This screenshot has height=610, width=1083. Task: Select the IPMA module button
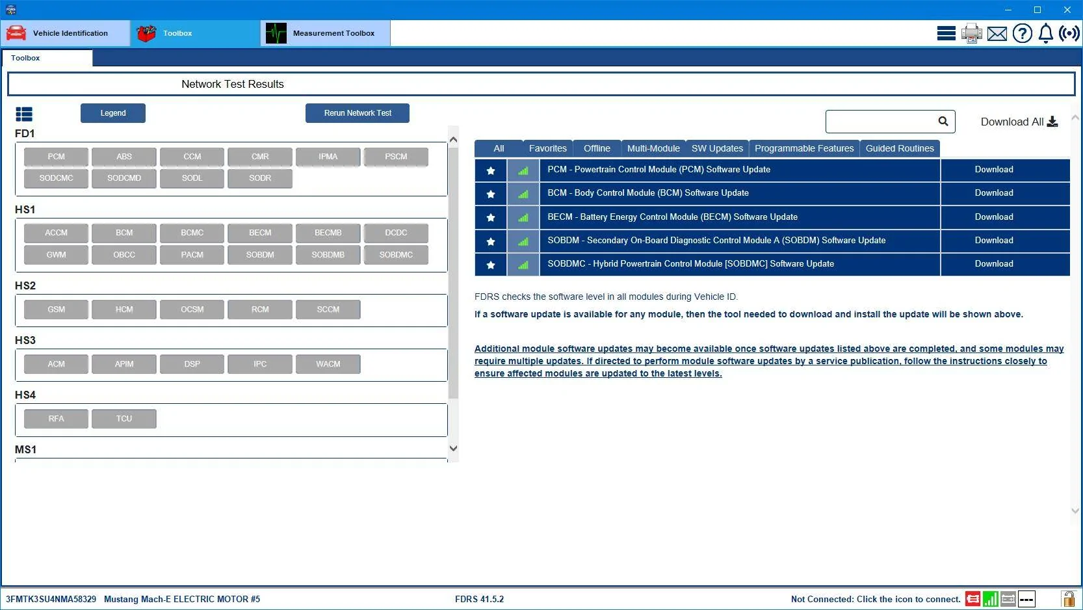tap(328, 157)
